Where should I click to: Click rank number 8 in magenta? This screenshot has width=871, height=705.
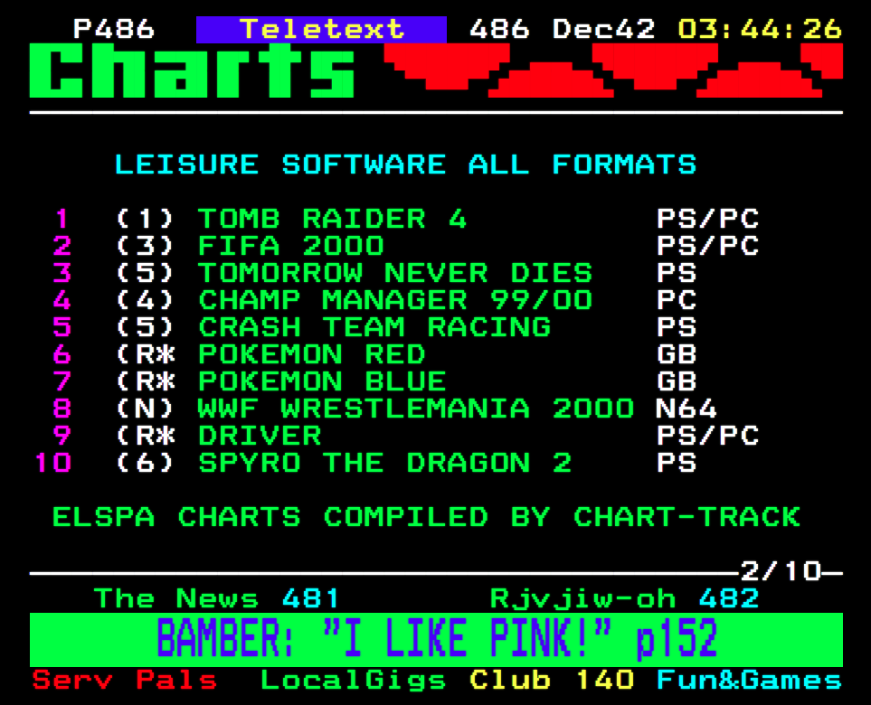(x=62, y=409)
